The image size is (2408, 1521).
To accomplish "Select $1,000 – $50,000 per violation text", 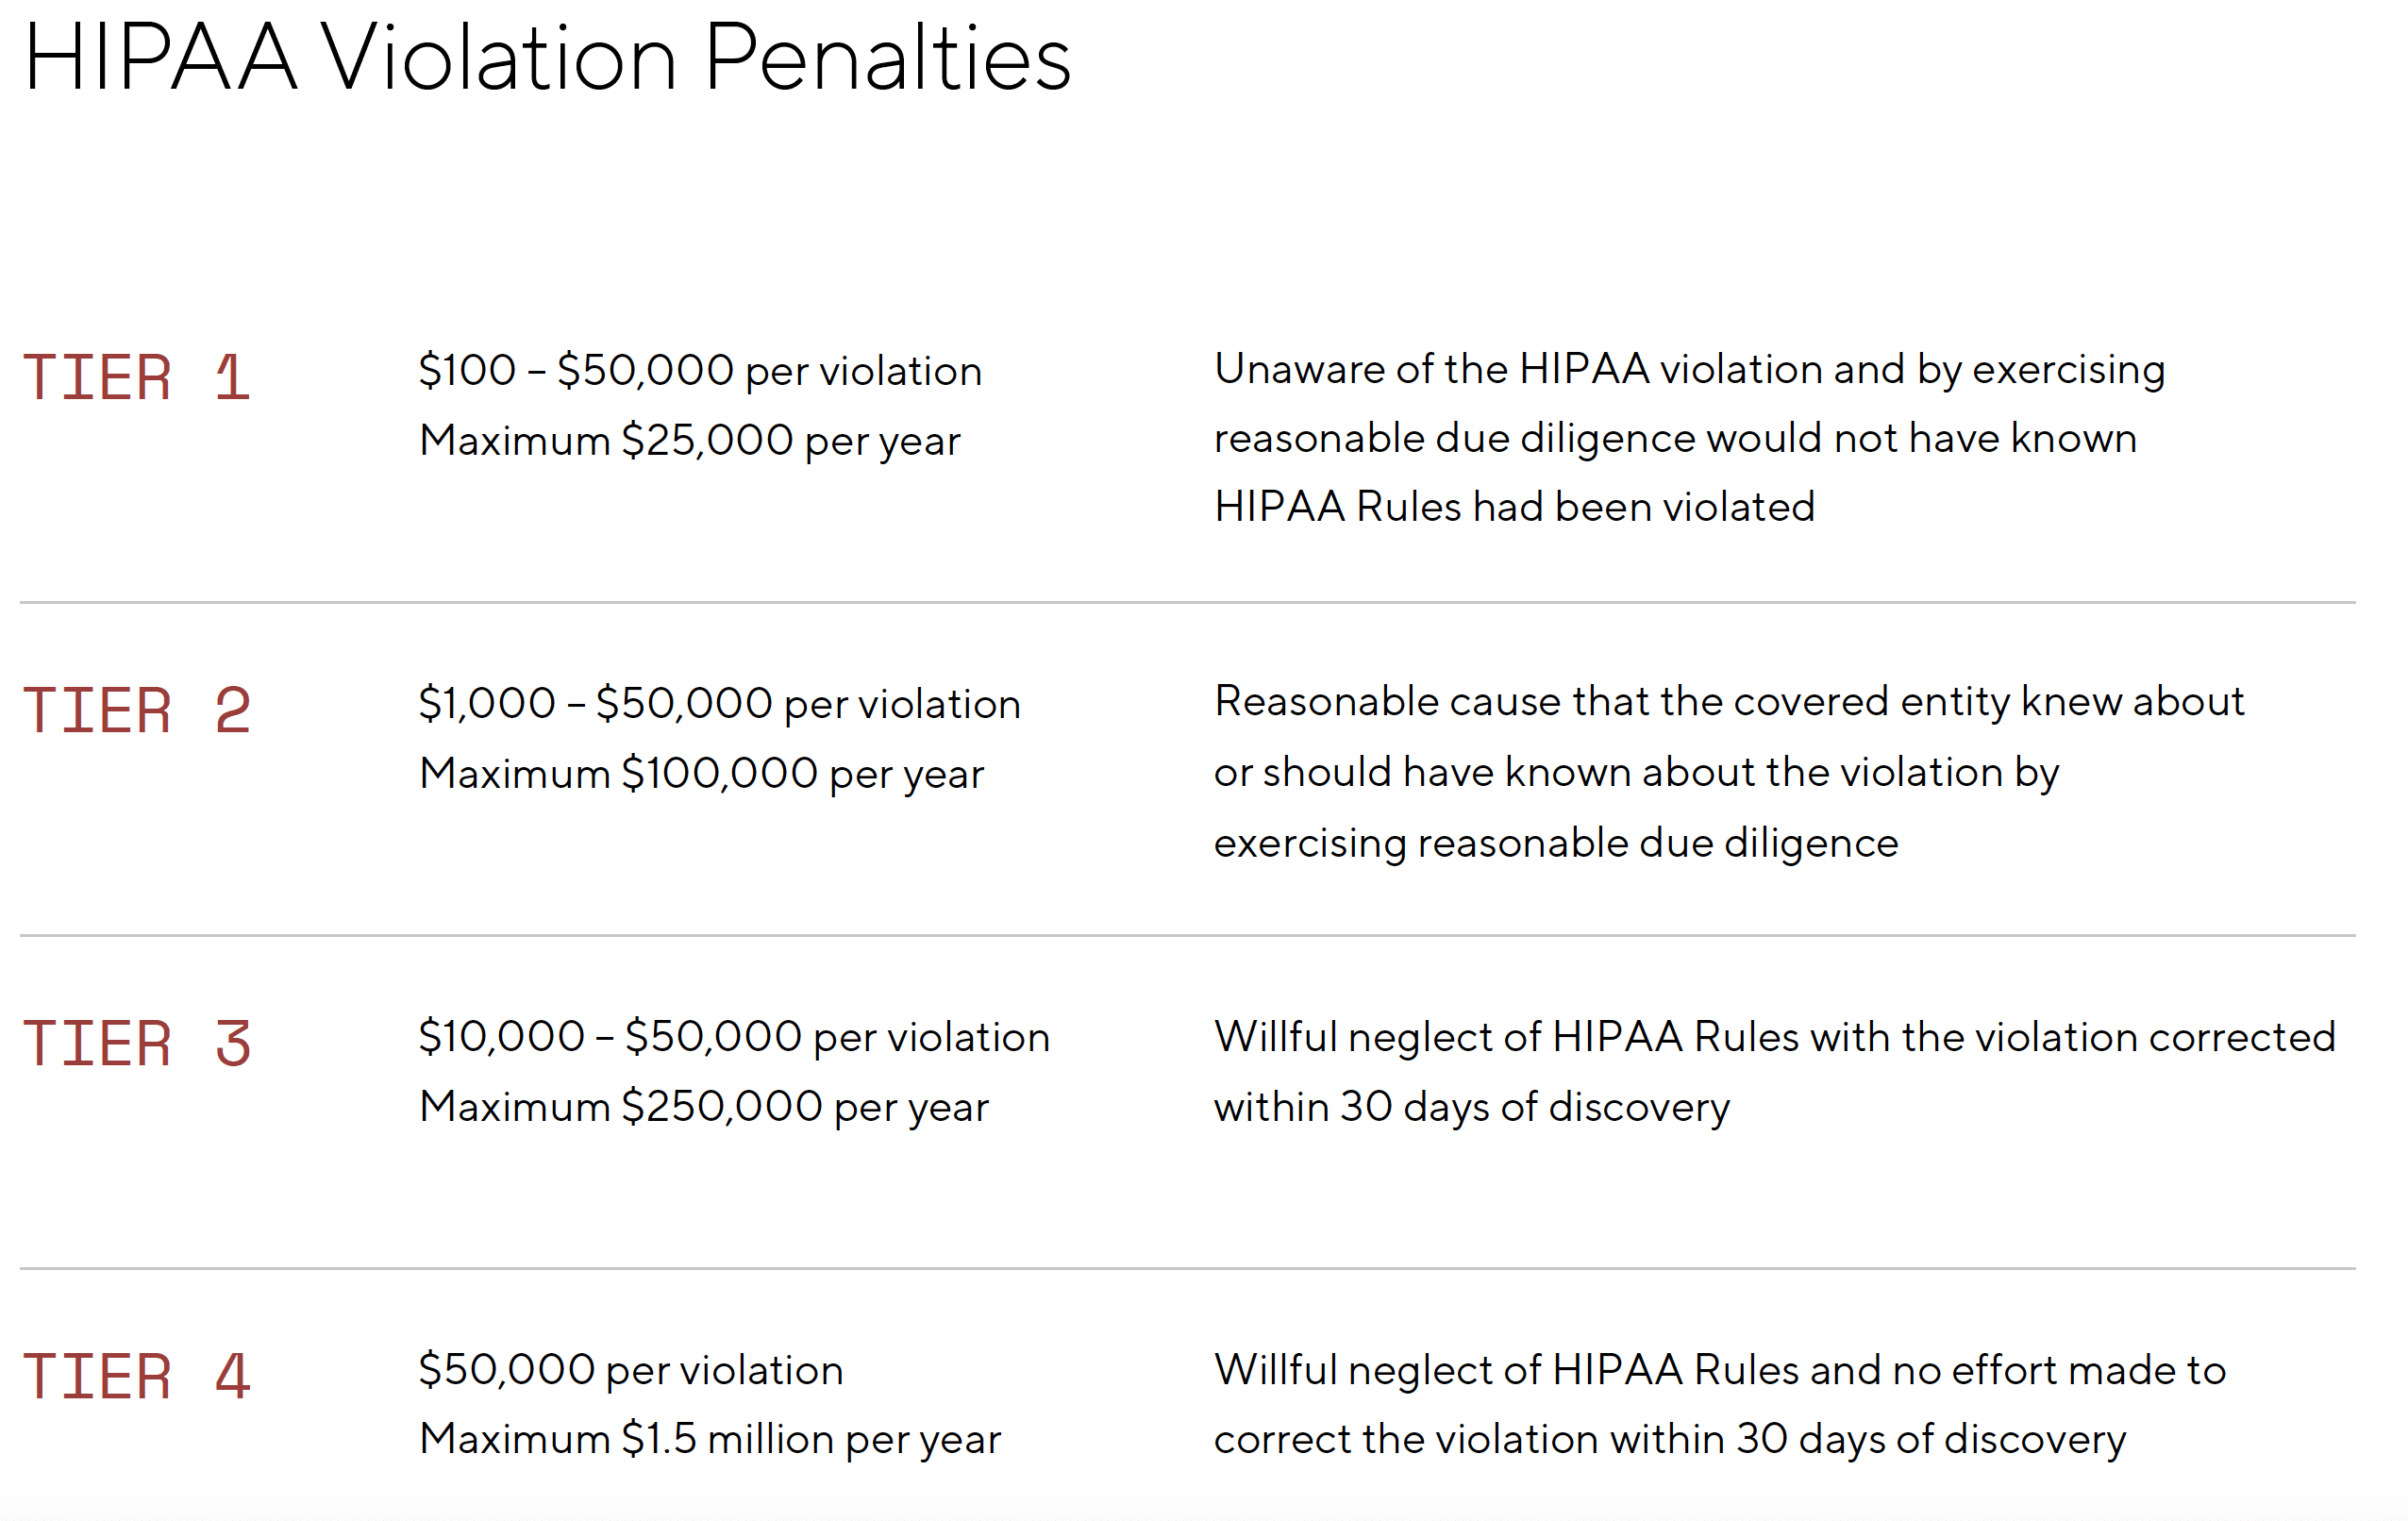I will 719,704.
